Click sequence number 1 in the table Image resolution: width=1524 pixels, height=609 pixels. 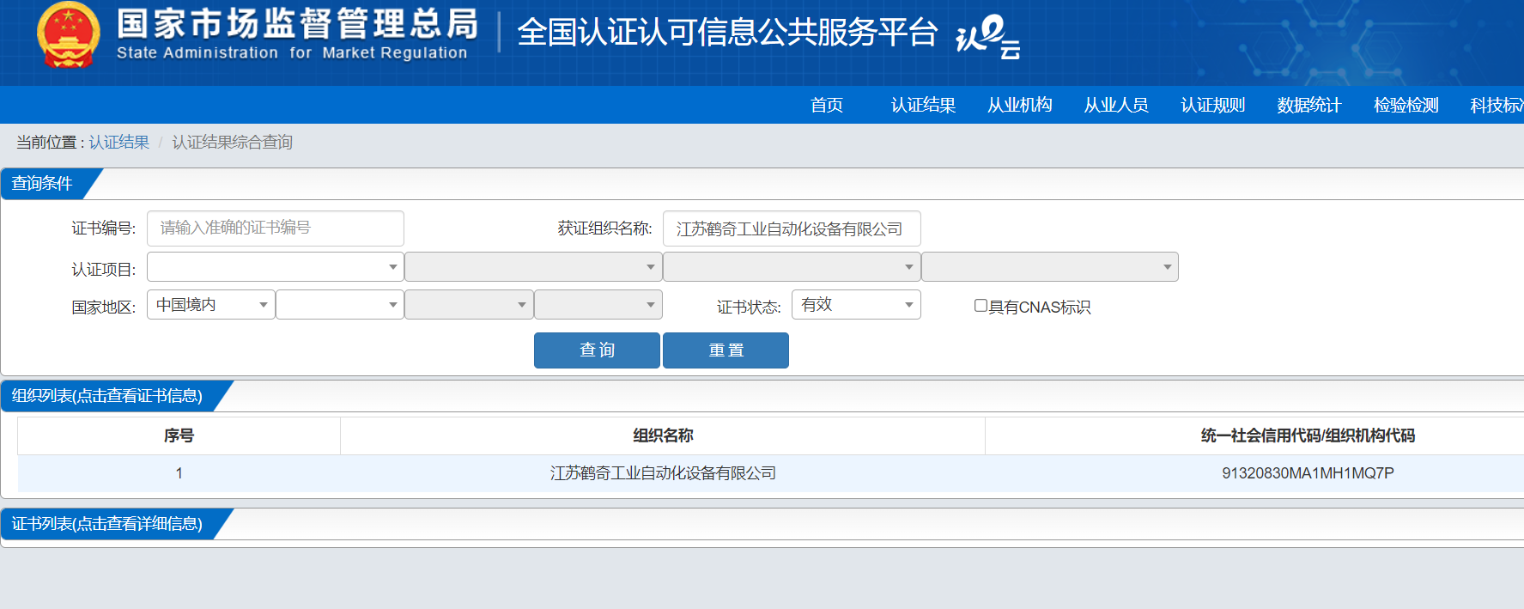click(x=179, y=473)
